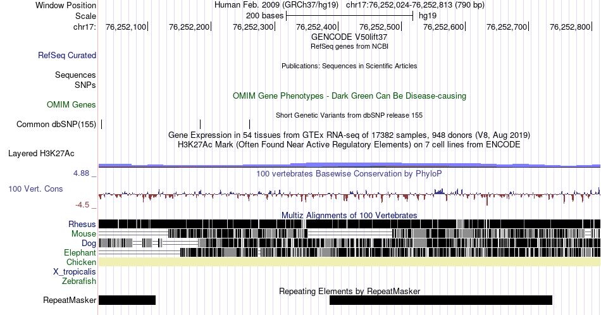The width and height of the screenshot is (601, 315).
Task: Click the Zebrafish alignment label
Action: 79,281
